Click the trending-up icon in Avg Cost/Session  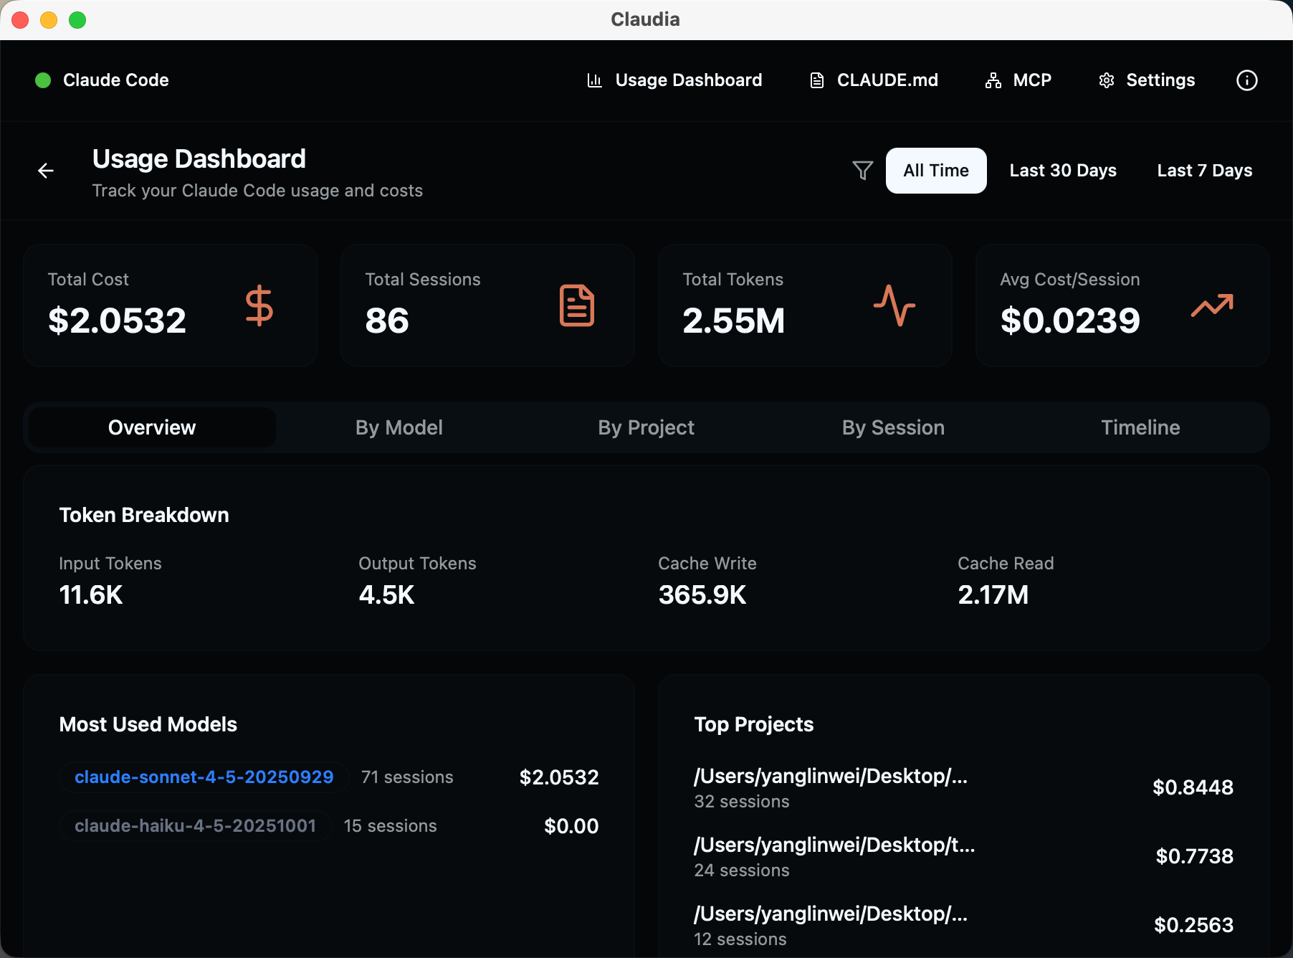(1212, 305)
